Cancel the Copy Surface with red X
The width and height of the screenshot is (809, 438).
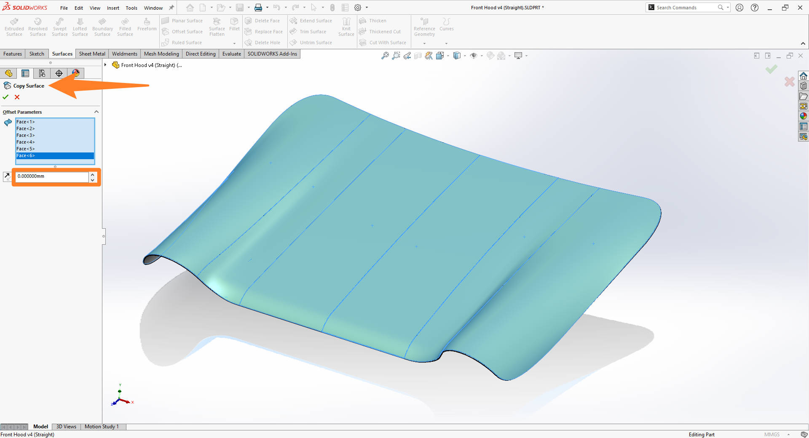point(17,97)
